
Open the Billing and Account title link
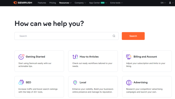pos(145,57)
